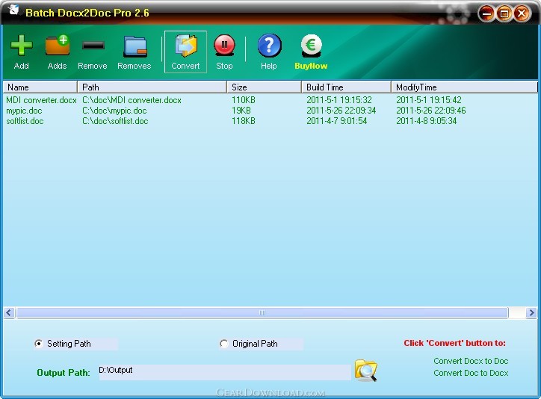Click modify time 2011-5-1 19:15:42
This screenshot has height=399, width=541.
[429, 100]
